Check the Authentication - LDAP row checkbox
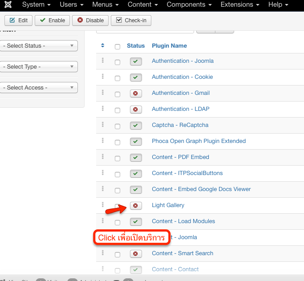The image size is (304, 281). pos(118,110)
